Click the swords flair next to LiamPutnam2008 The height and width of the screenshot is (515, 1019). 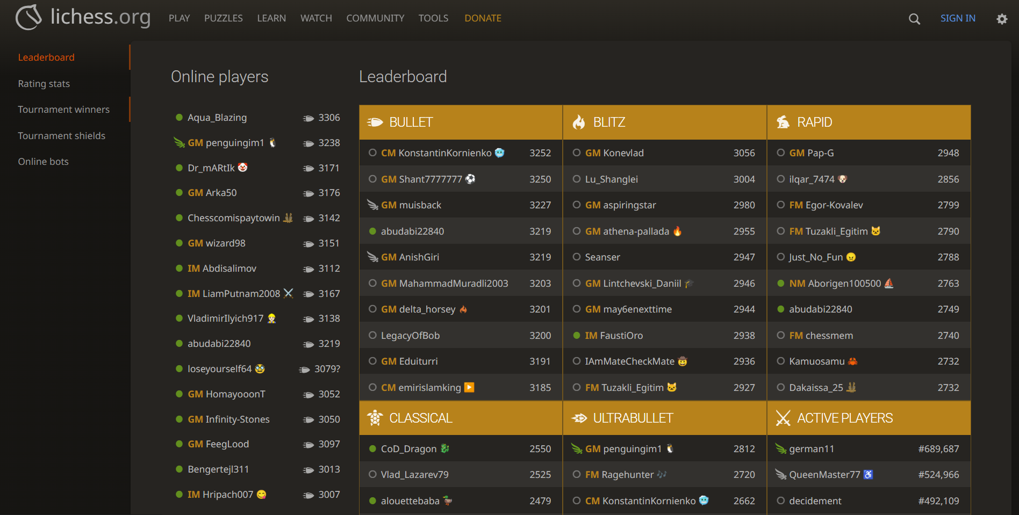(x=288, y=293)
